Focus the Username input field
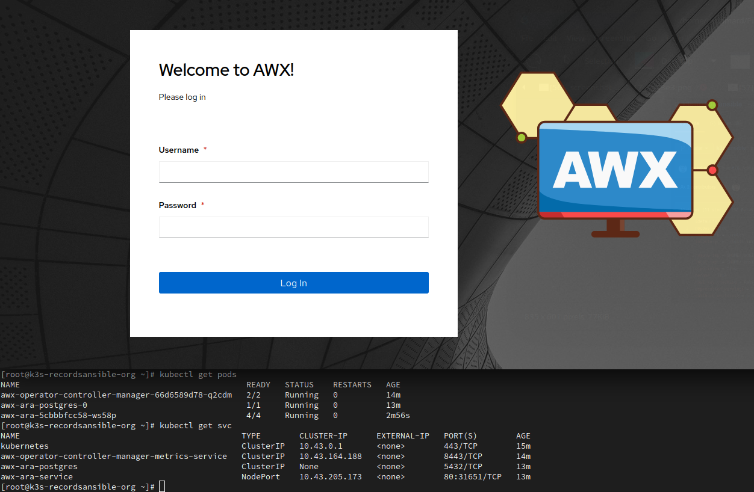This screenshot has height=492, width=754. click(293, 171)
